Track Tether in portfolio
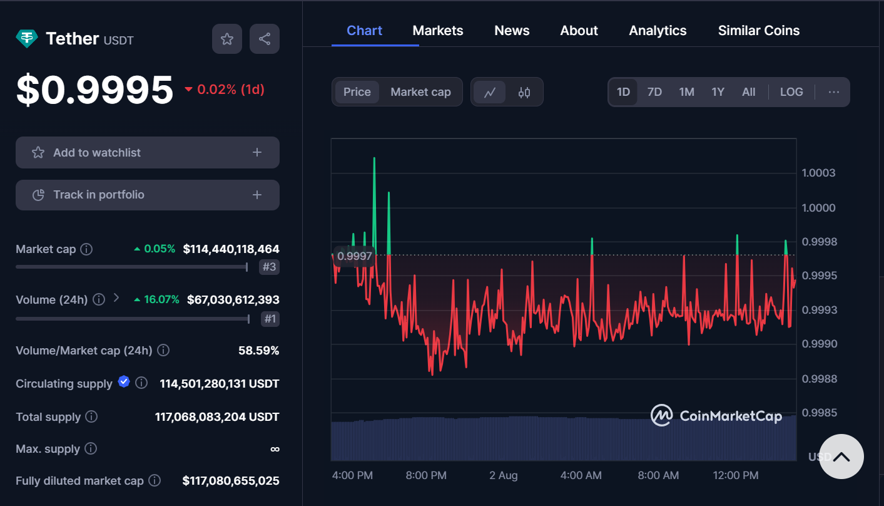Viewport: 884px width, 506px height. (148, 195)
